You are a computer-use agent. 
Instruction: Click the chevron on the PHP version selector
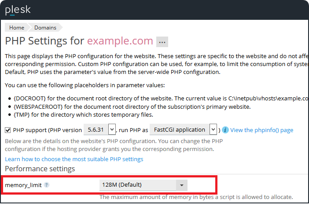[x=112, y=130]
